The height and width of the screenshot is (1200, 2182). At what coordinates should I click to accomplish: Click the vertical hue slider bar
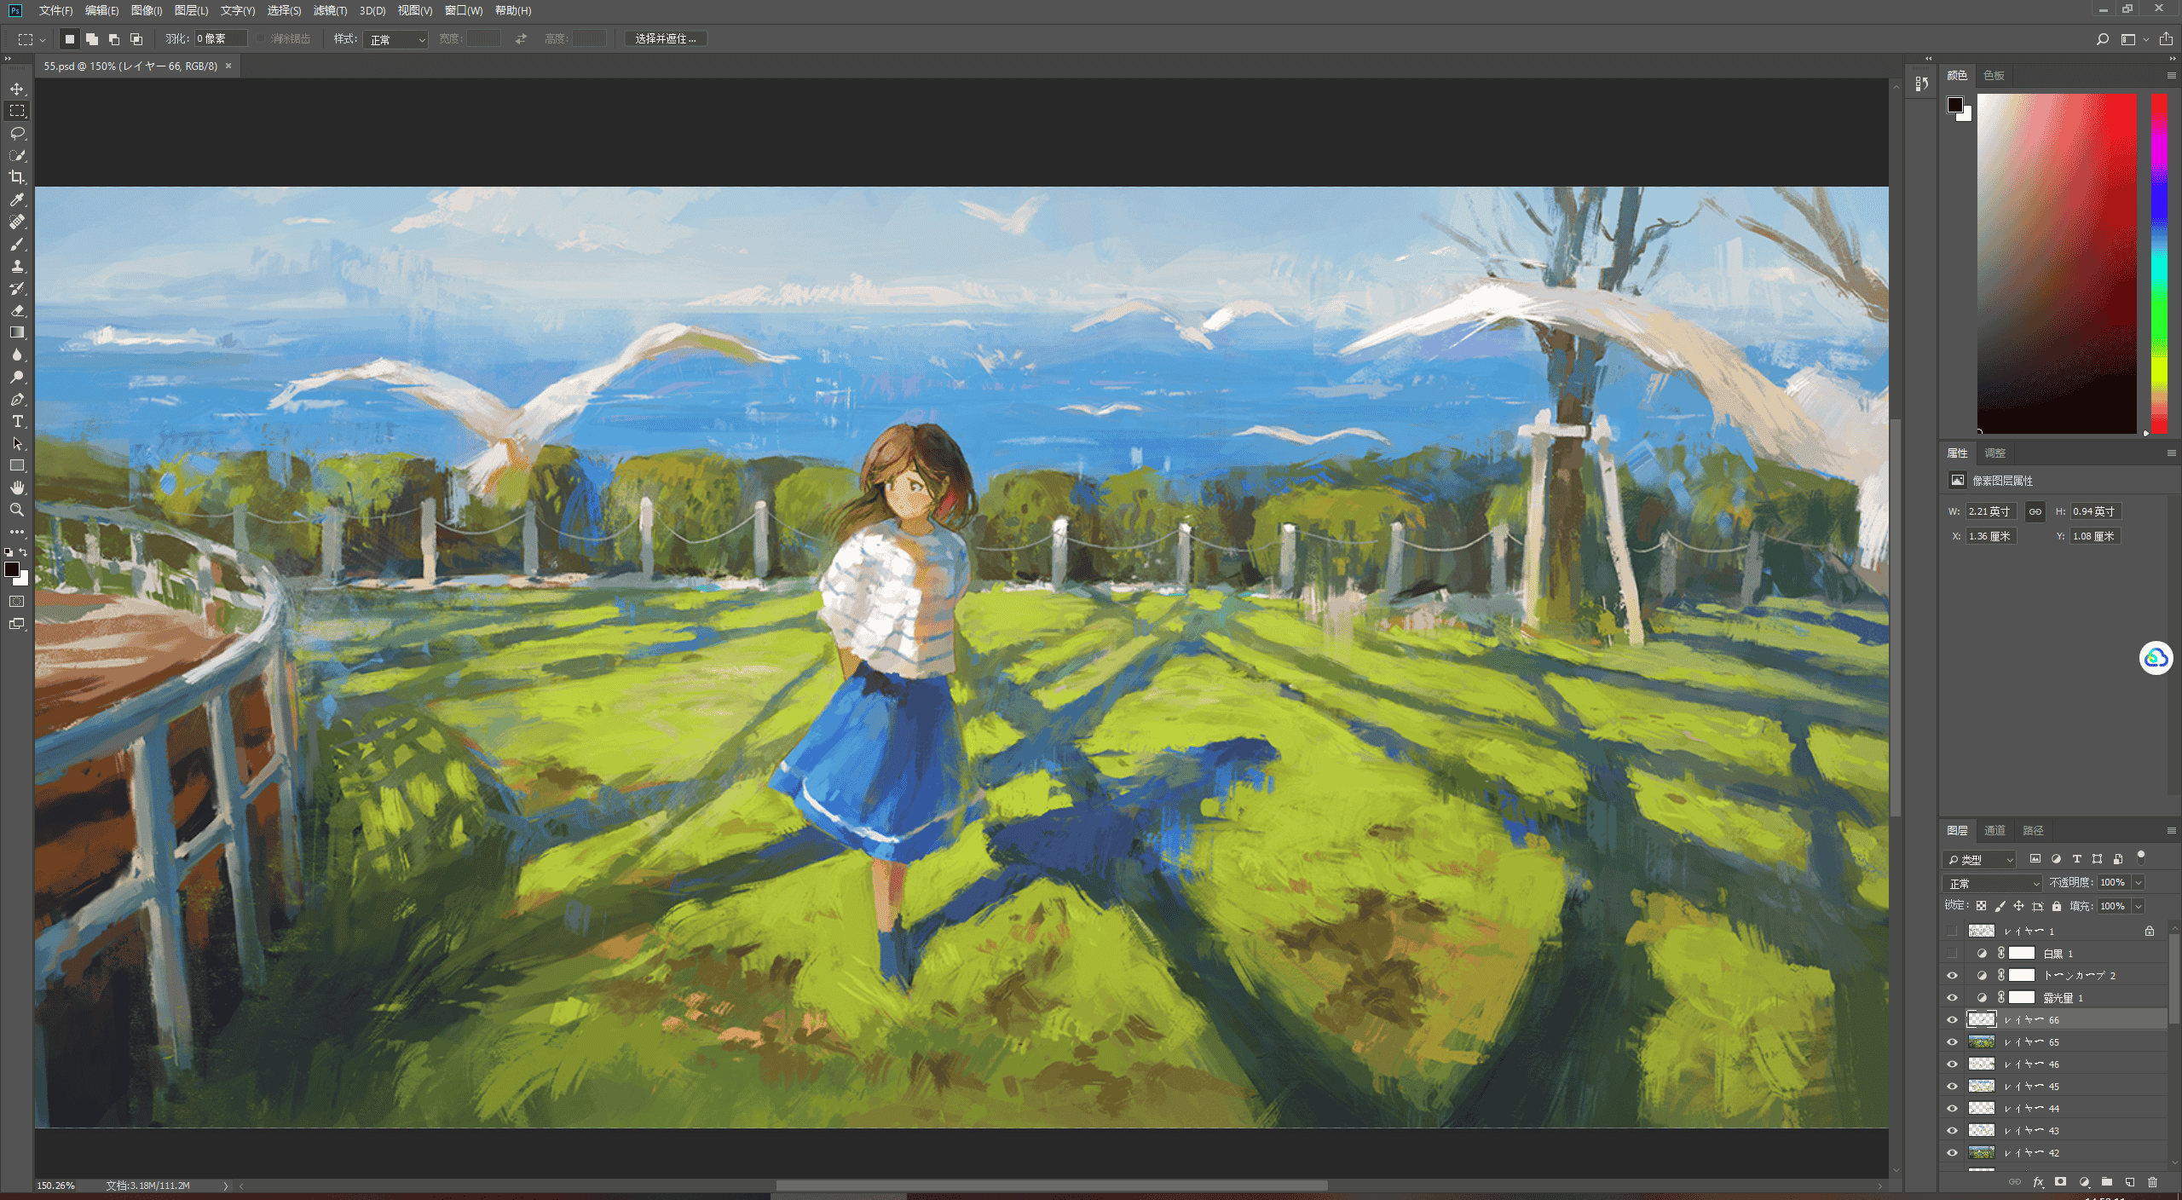coord(2160,263)
